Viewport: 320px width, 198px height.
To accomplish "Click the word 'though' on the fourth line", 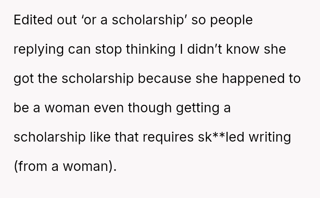I will pos(150,108).
